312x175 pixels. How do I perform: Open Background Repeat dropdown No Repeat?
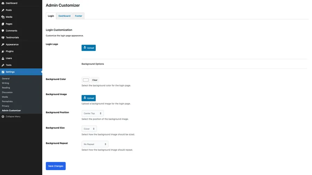click(95, 144)
